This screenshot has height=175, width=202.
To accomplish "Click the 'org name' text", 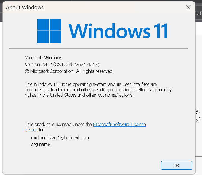I will 40,144.
